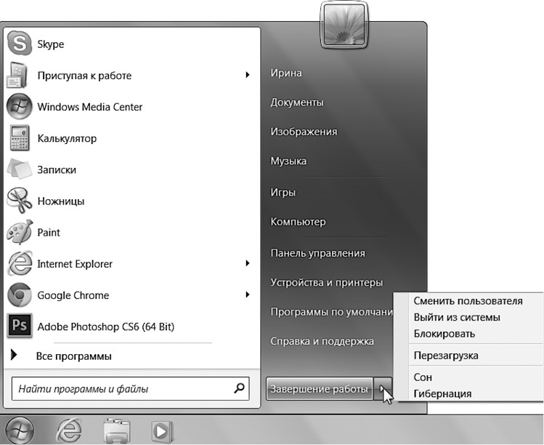Open Internet Explorer from the taskbar

[68, 430]
